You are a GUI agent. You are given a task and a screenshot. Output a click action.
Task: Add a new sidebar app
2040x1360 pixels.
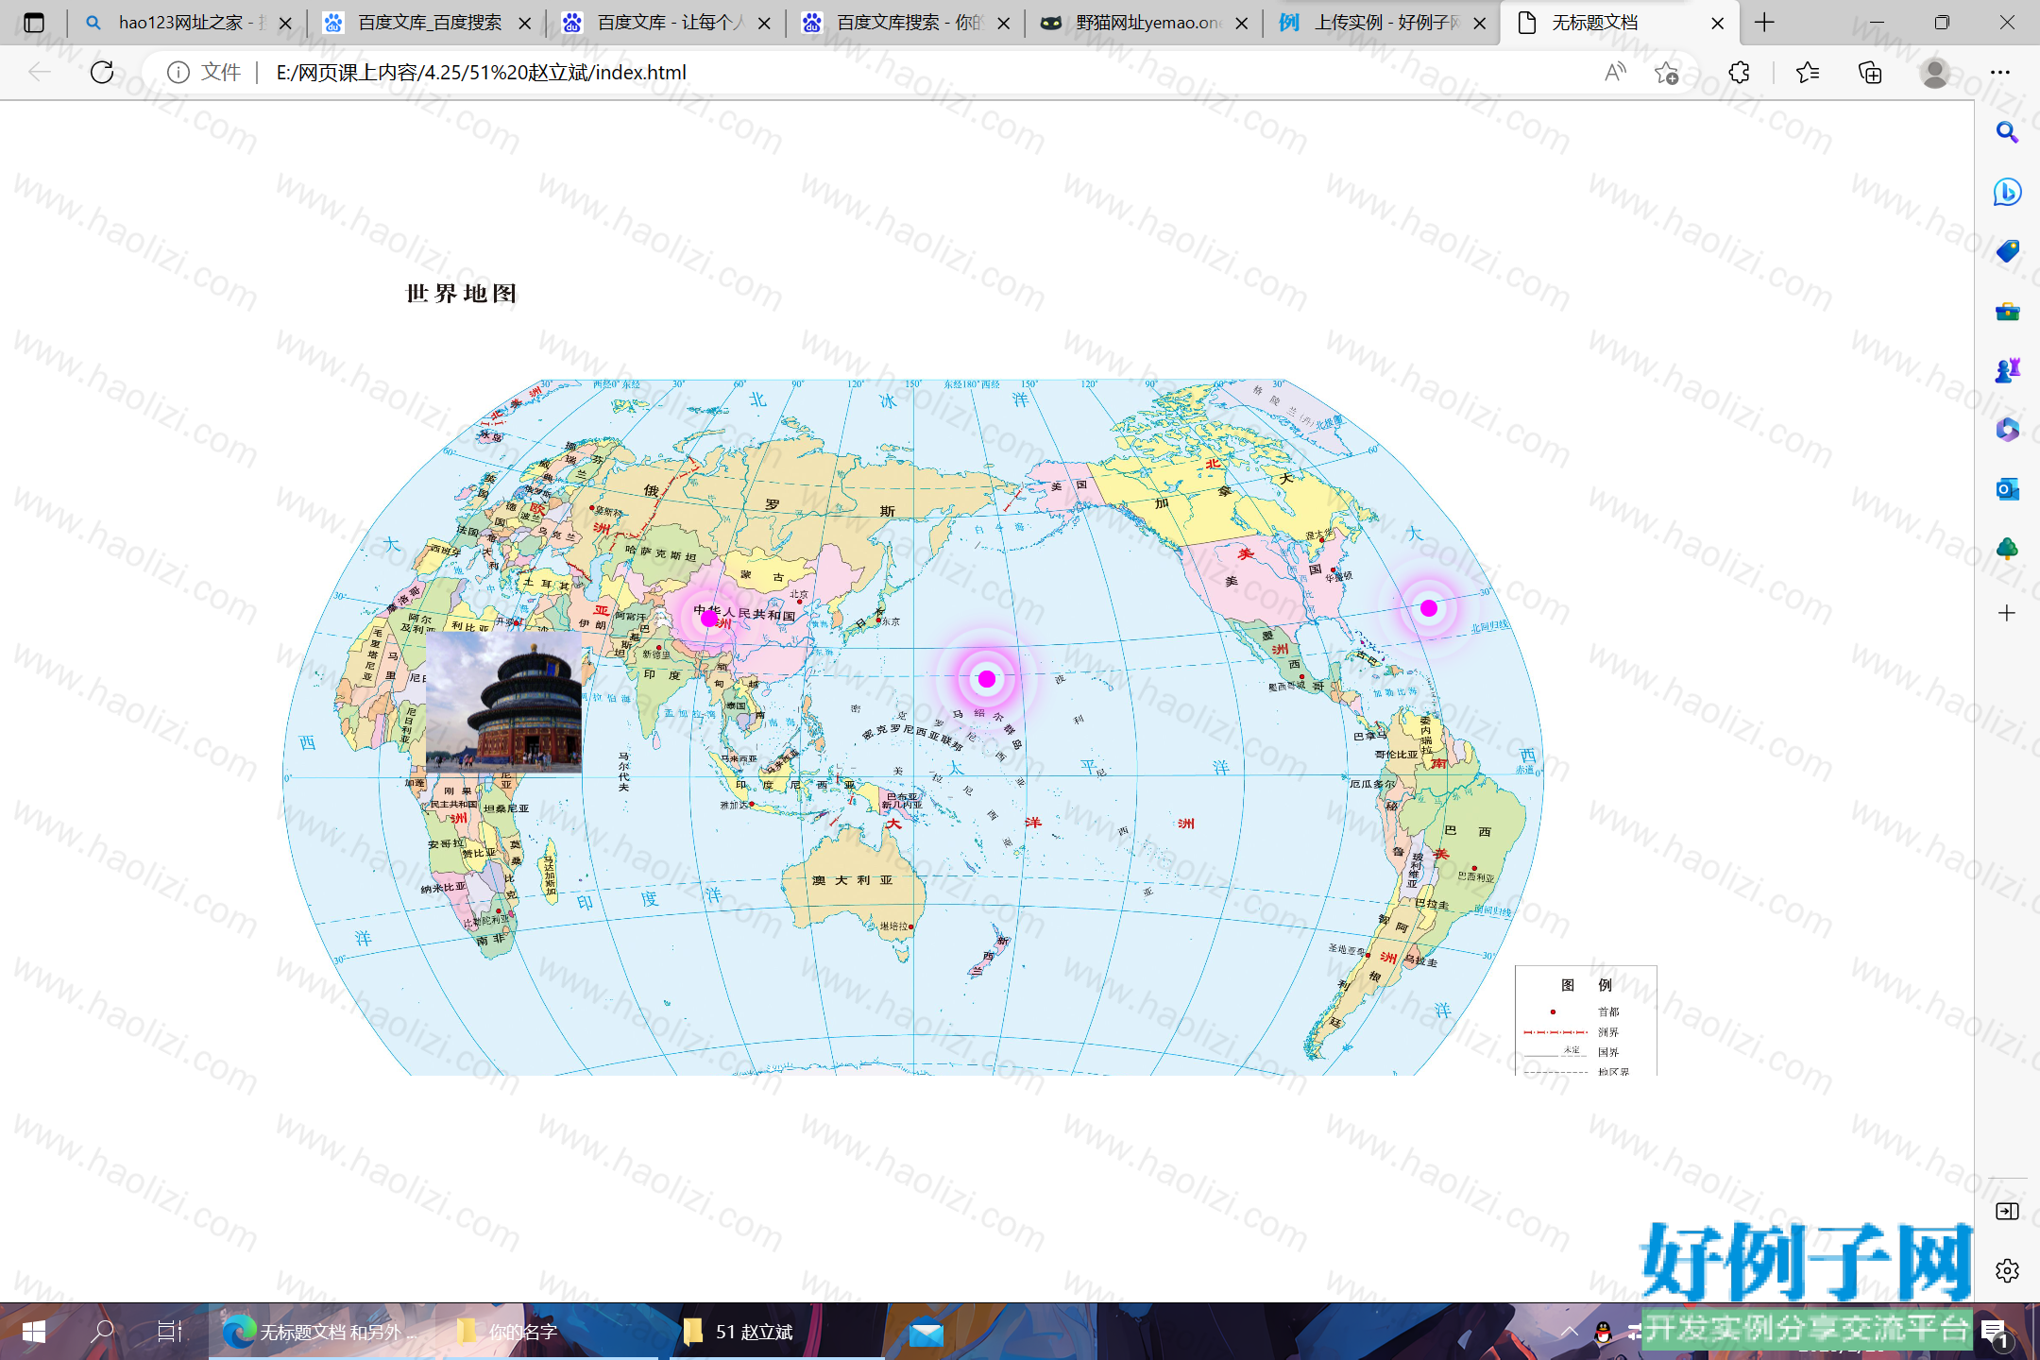tap(2007, 613)
